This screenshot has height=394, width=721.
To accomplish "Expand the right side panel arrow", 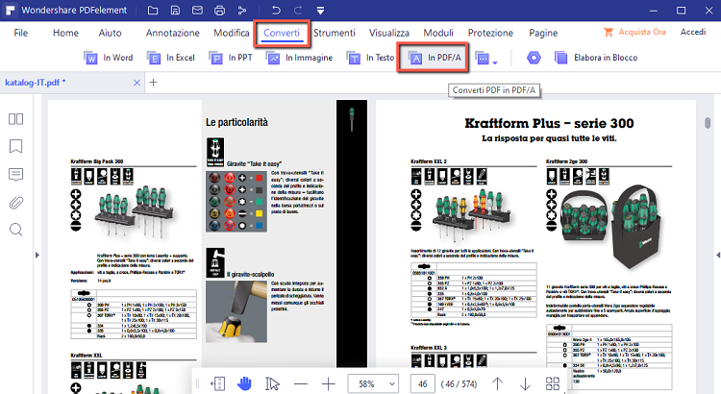I will (x=718, y=256).
